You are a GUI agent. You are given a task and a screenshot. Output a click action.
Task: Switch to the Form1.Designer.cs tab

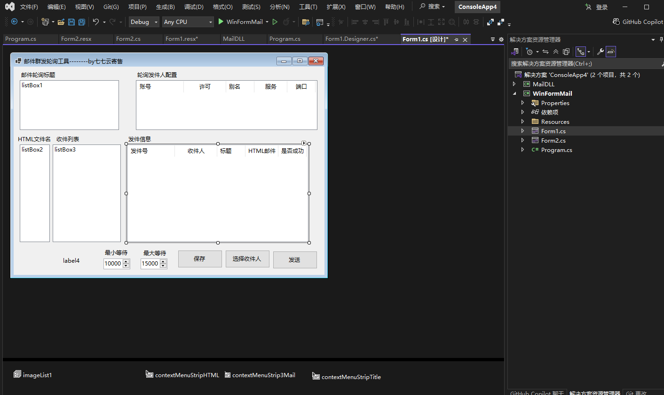[x=351, y=39]
